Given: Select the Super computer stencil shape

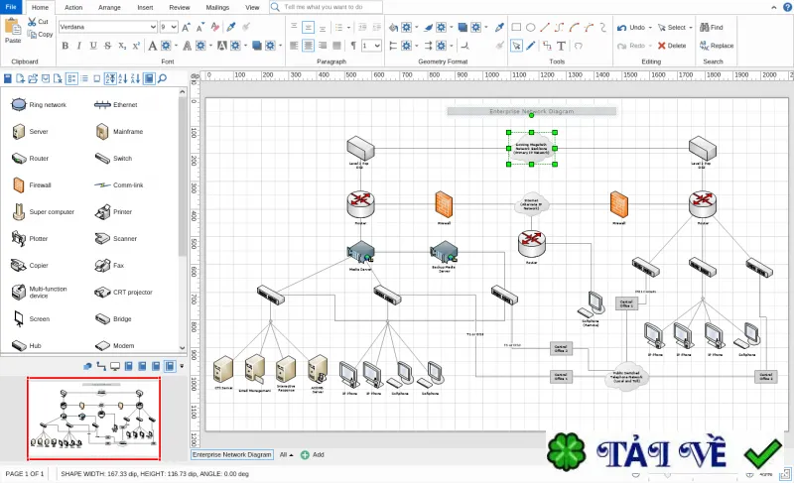Looking at the screenshot, I should tap(43, 212).
